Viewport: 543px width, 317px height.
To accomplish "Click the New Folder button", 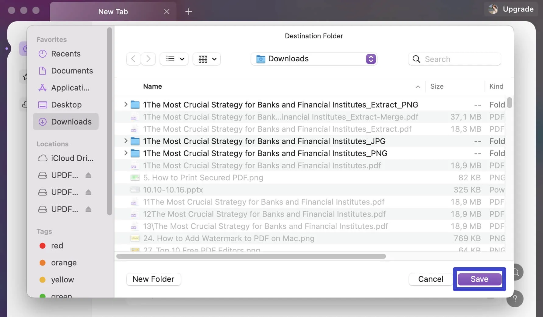I will (x=153, y=279).
